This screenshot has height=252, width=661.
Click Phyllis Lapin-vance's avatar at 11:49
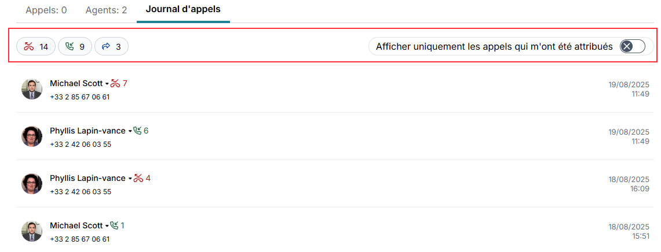32,136
